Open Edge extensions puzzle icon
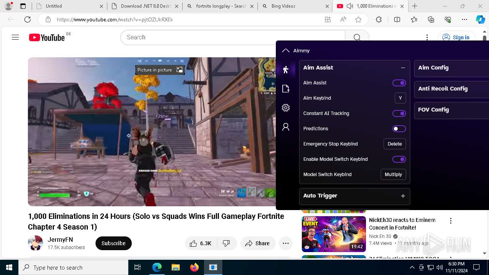Screen dimensions: 489x275 click(x=379, y=19)
